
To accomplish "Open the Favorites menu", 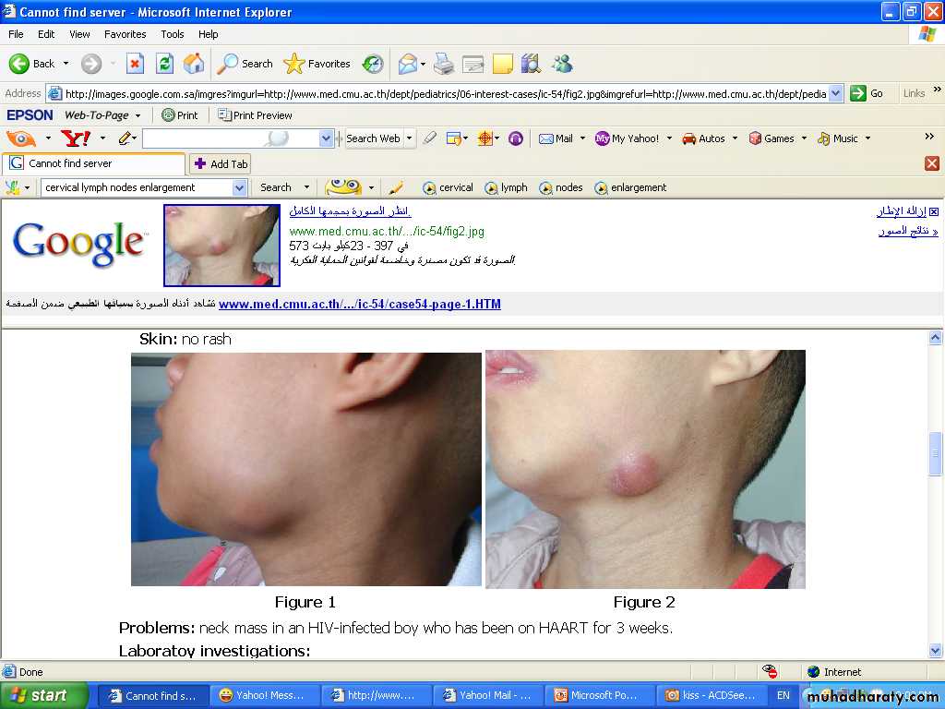I will (x=125, y=34).
